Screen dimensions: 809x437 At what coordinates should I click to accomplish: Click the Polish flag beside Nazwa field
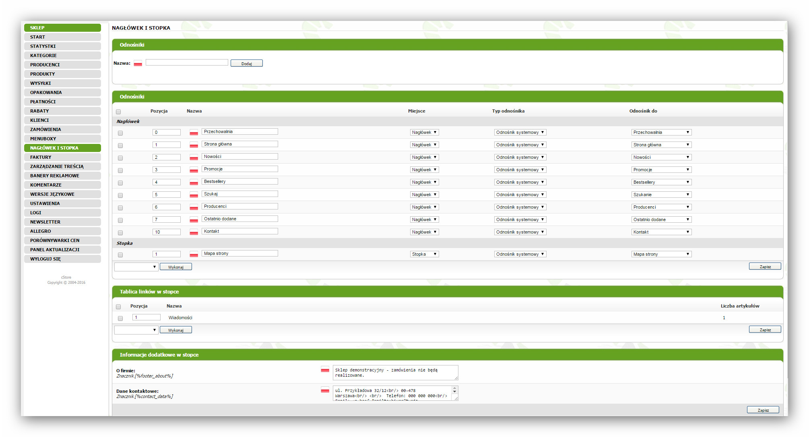pos(138,64)
